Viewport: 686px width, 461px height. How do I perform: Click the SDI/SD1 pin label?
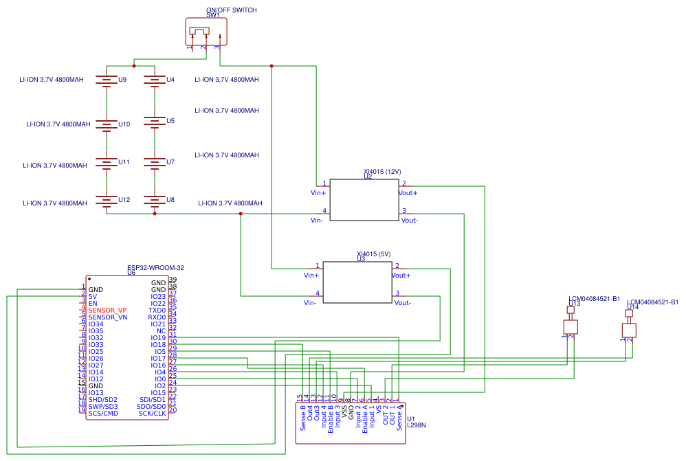pos(153,399)
